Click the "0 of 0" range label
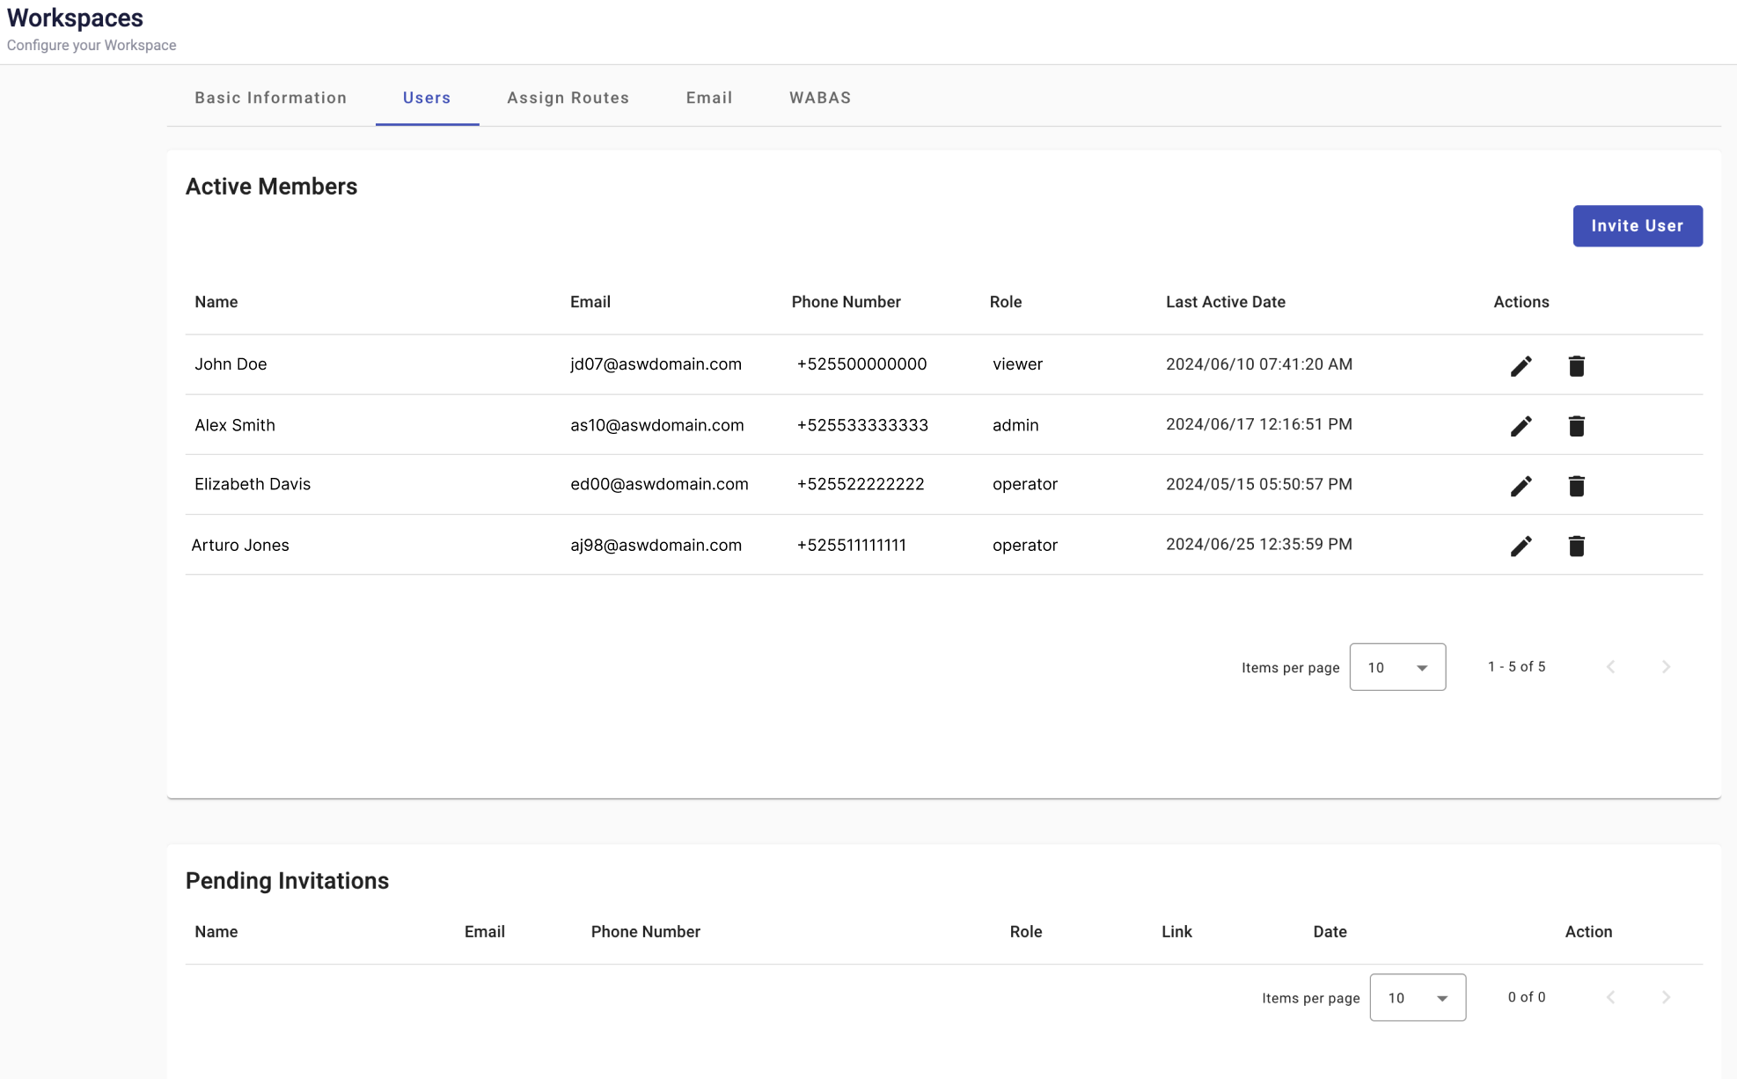Image resolution: width=1737 pixels, height=1079 pixels. [1527, 997]
